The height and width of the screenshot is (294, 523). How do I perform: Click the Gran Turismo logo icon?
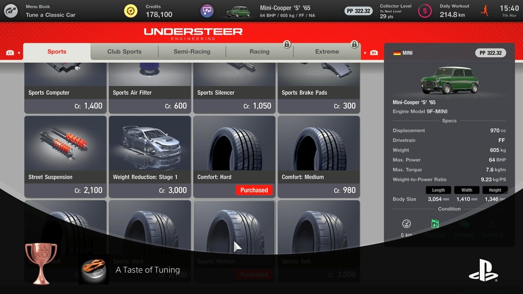(11, 11)
